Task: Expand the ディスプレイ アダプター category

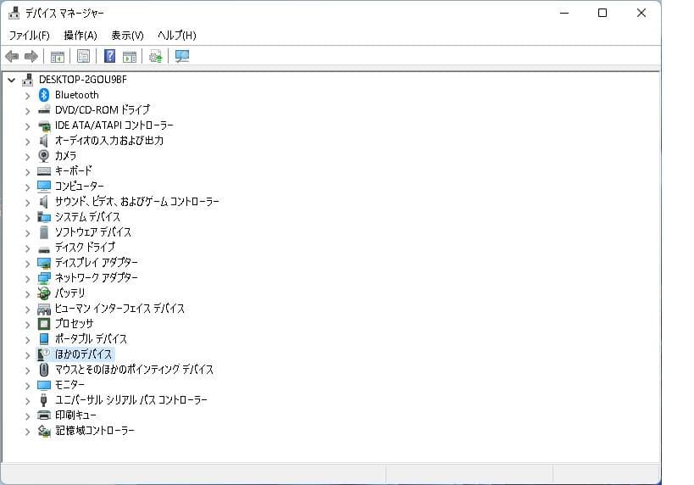Action: pyautogui.click(x=27, y=264)
